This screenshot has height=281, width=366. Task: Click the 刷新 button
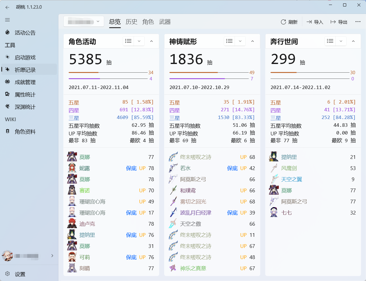289,22
